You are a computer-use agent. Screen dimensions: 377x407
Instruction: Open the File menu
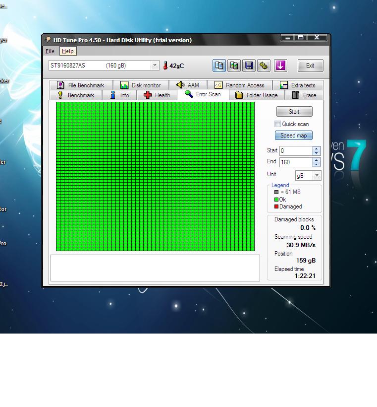tap(50, 51)
